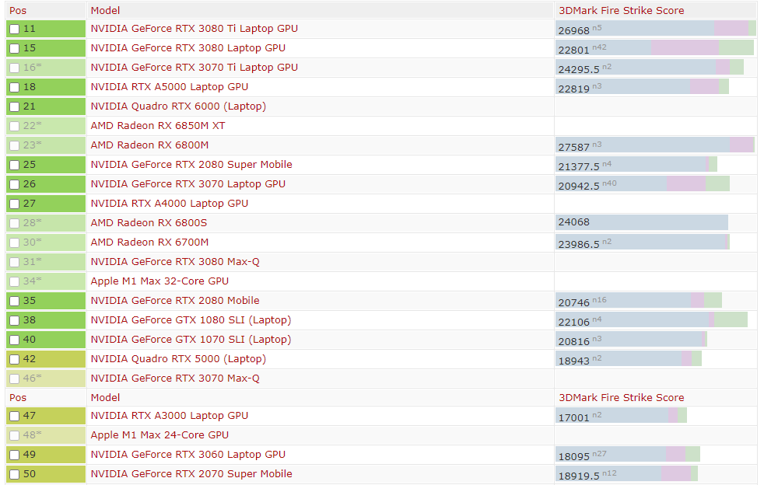This screenshot has width=771, height=485.
Task: Check the box for position 11
Action: click(x=15, y=29)
